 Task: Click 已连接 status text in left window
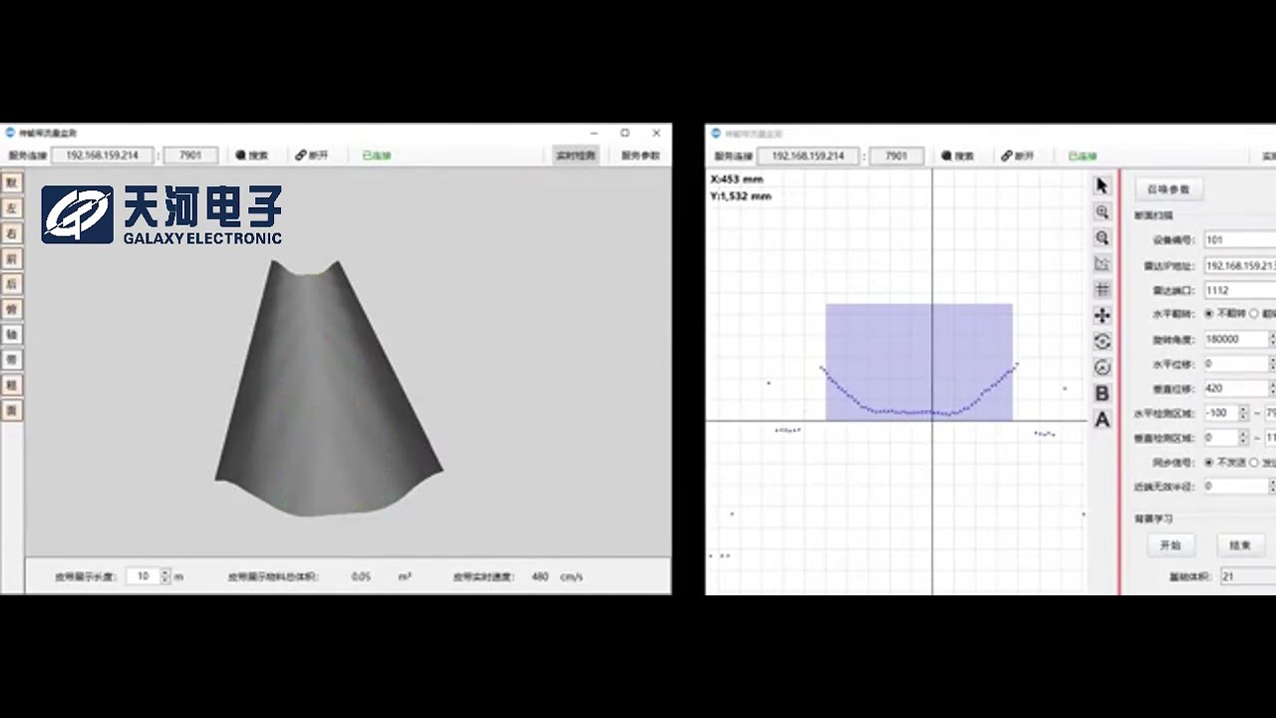pyautogui.click(x=377, y=156)
